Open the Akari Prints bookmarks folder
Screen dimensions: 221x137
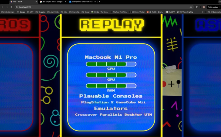point(53,12)
